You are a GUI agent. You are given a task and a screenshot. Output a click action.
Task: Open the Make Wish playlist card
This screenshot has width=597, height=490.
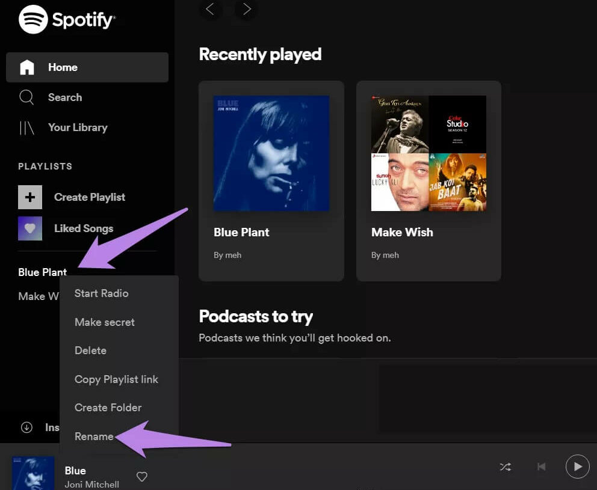coord(428,180)
